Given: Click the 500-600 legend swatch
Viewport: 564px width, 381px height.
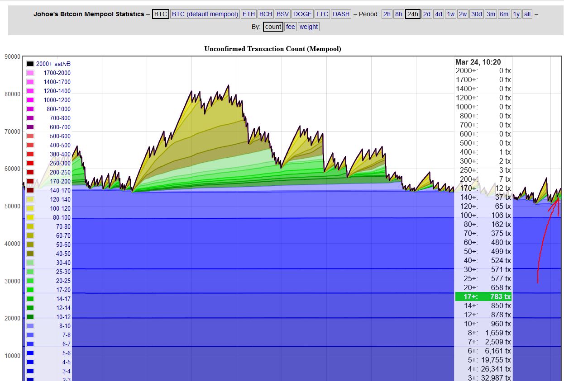Looking at the screenshot, I should click(x=30, y=136).
